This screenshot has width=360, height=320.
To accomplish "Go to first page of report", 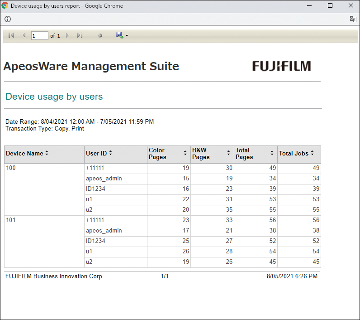I will 11,35.
